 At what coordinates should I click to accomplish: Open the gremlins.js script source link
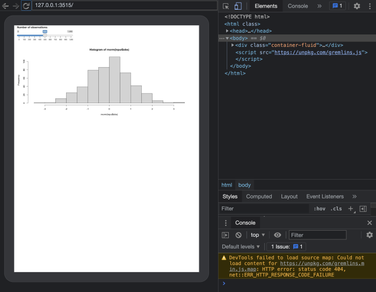point(319,52)
